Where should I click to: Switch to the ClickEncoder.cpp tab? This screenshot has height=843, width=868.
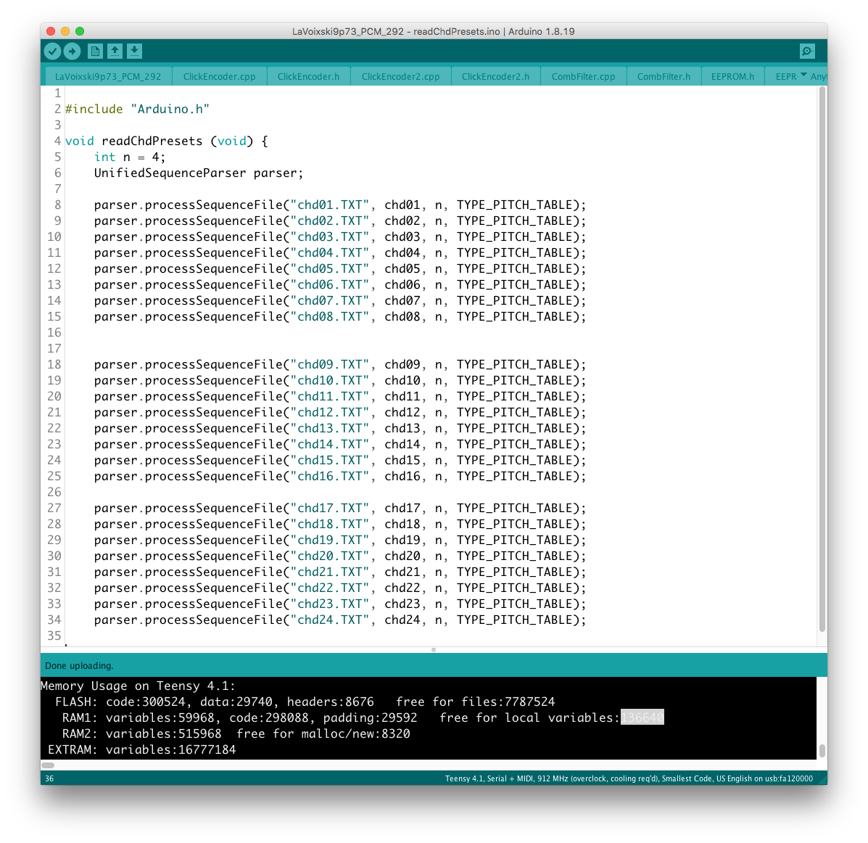(x=219, y=76)
